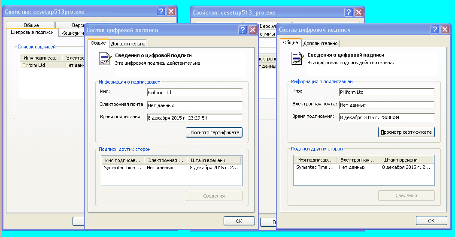This screenshot has width=455, height=237.
Task: Click OK in left signature dialog
Action: click(239, 221)
